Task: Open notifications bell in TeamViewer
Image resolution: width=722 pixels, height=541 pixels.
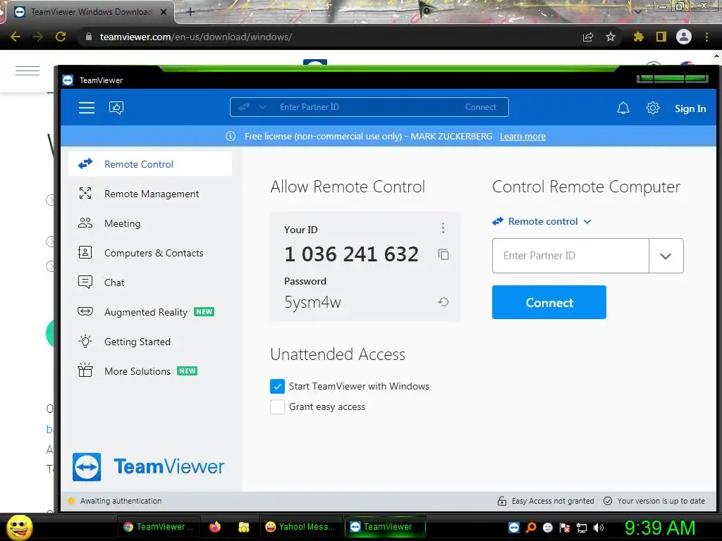Action: click(x=623, y=108)
